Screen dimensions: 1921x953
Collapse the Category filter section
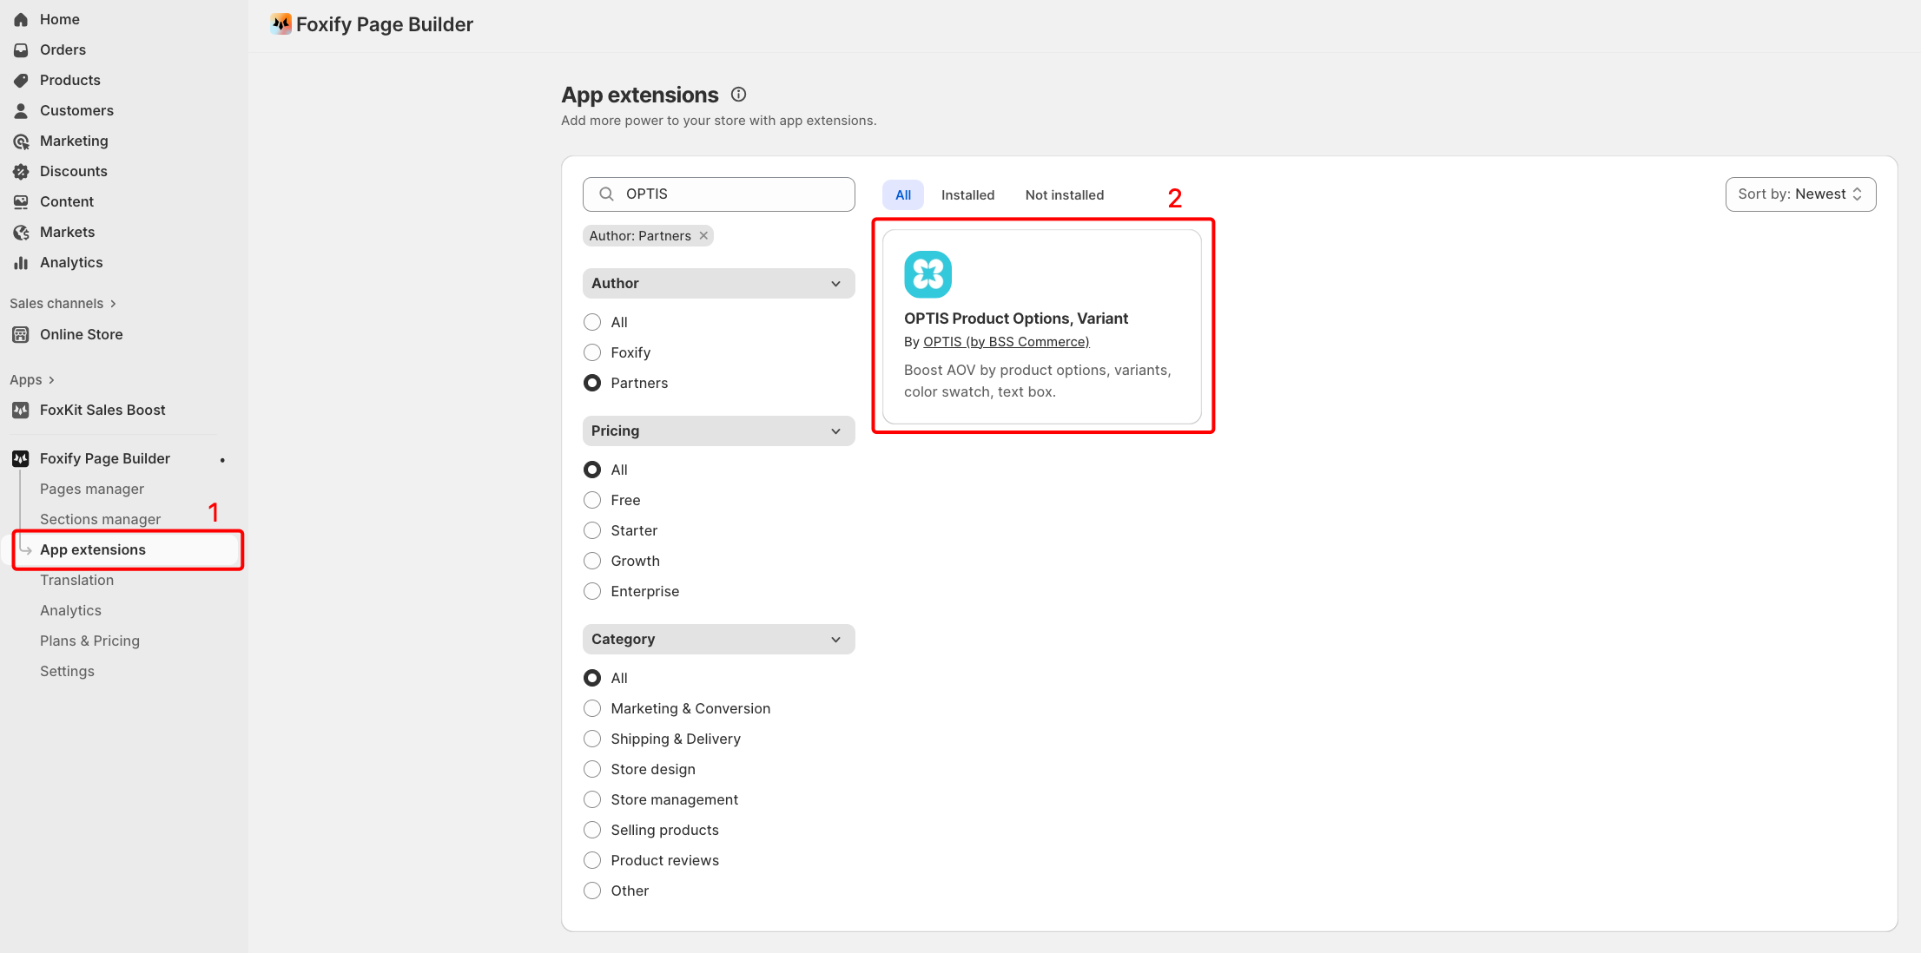tap(718, 639)
